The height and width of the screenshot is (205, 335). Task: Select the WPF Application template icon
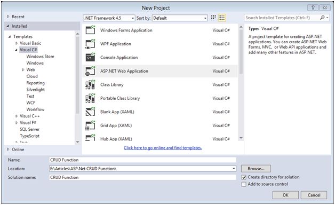tap(90, 44)
